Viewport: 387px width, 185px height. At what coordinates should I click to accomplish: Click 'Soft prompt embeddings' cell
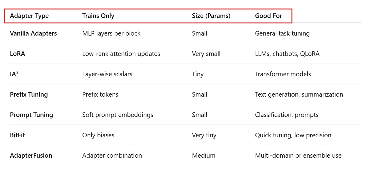click(x=118, y=115)
